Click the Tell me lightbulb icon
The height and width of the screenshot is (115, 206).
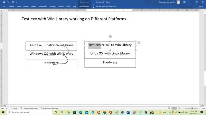[x=93, y=6]
